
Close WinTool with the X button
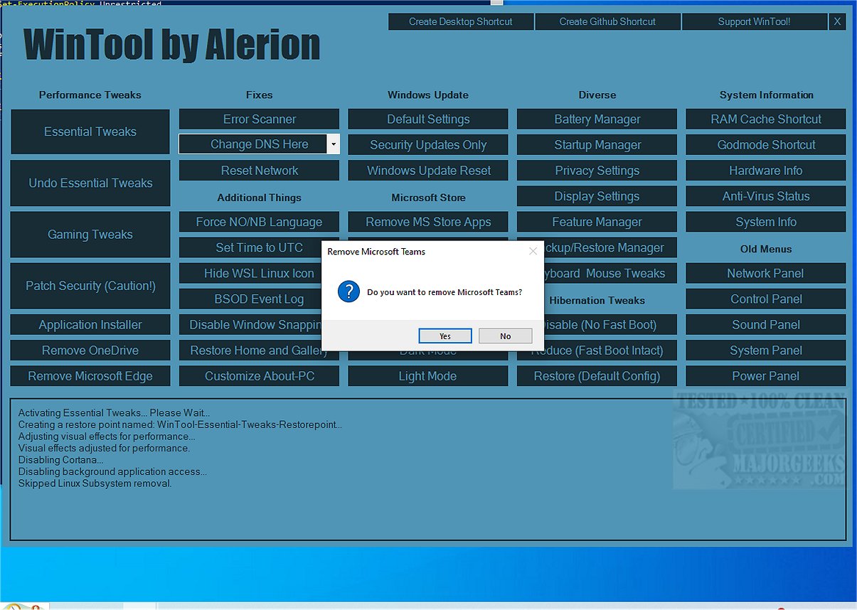tap(837, 22)
